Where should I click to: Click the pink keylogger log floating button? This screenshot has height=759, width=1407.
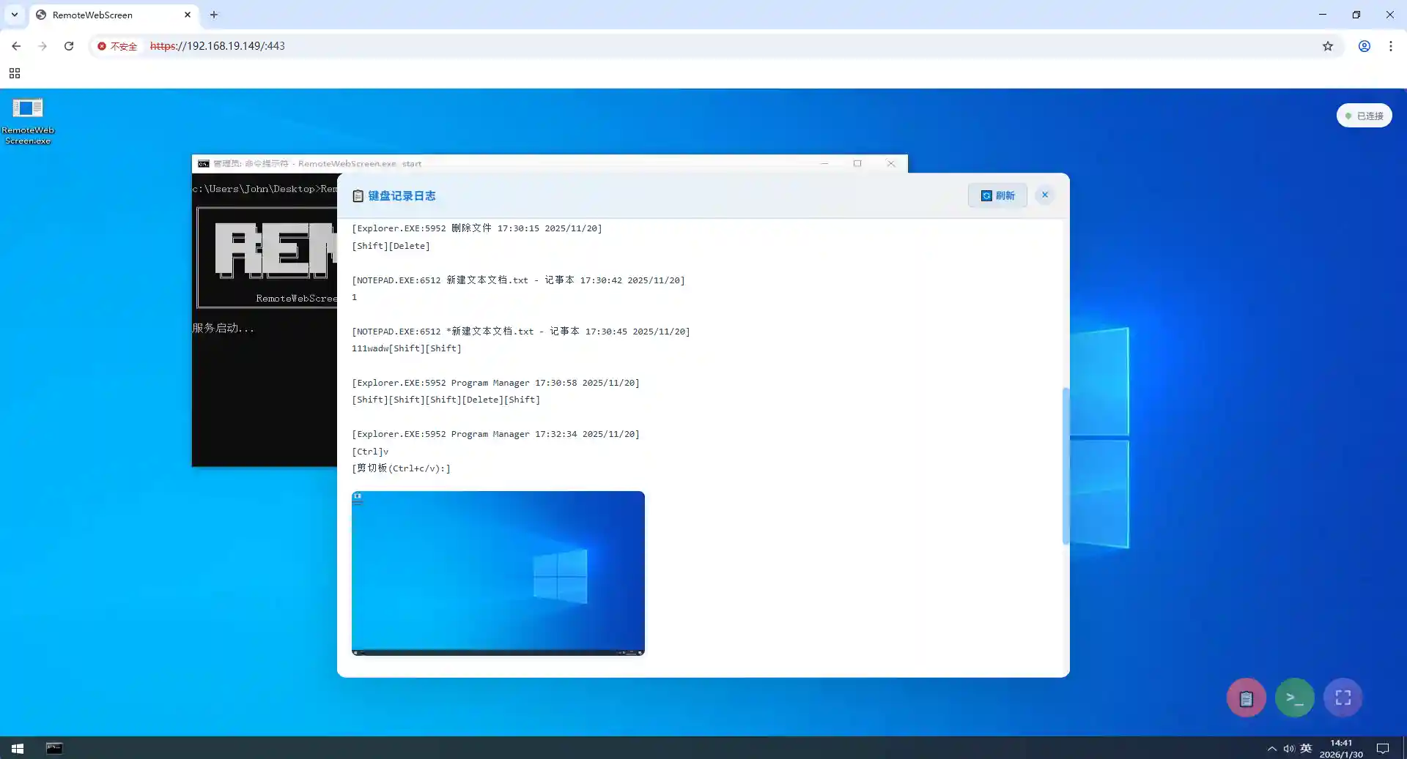[1246, 698]
